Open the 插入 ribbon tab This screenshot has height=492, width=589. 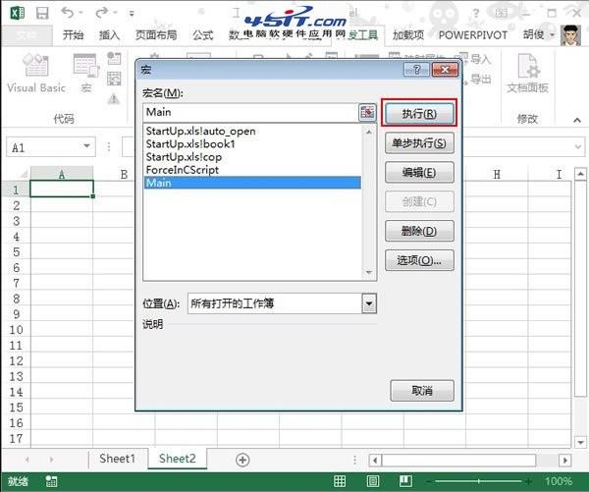[109, 35]
